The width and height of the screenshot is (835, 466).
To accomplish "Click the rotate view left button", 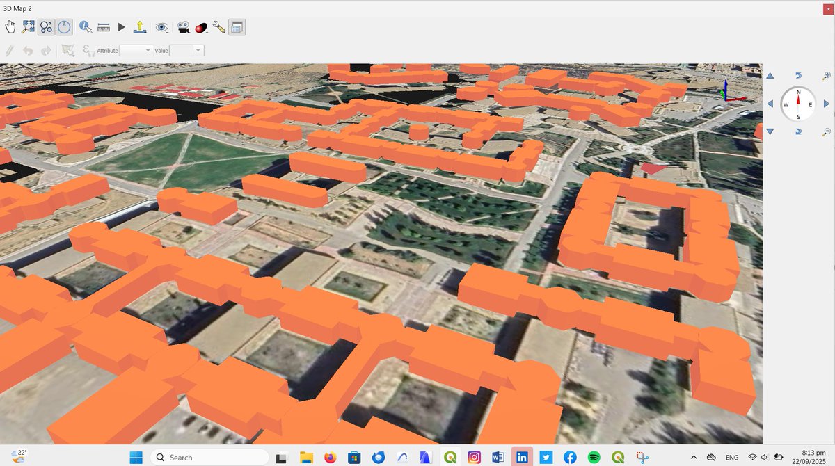I will (x=770, y=103).
